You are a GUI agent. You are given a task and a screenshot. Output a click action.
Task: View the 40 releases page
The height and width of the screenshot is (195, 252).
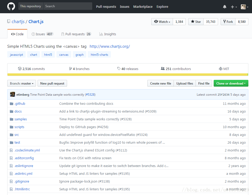128,69
